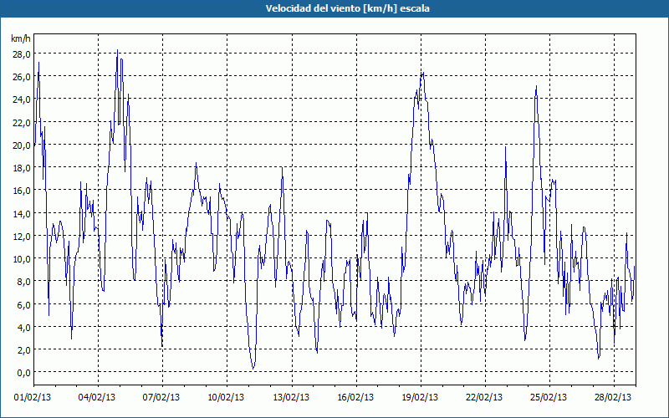This screenshot has height=418, width=669.
Task: Click the chart title 'Velocidad del viento [km/h] escala'
Action: (347, 8)
